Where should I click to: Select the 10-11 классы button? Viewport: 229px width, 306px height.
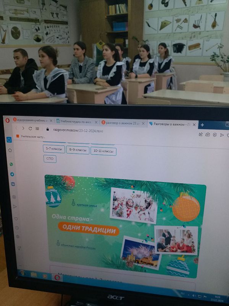(x=103, y=151)
